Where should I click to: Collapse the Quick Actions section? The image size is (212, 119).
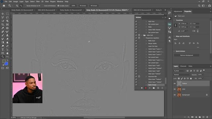[x=174, y=51]
